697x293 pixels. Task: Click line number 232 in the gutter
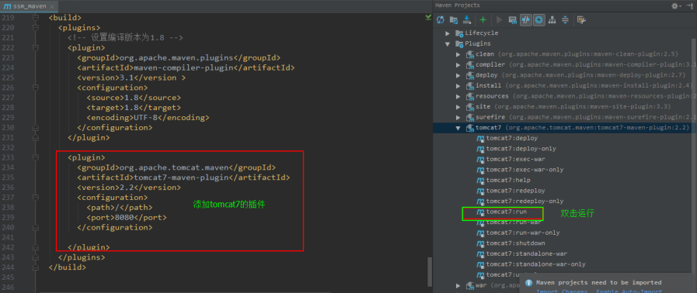tap(8, 147)
